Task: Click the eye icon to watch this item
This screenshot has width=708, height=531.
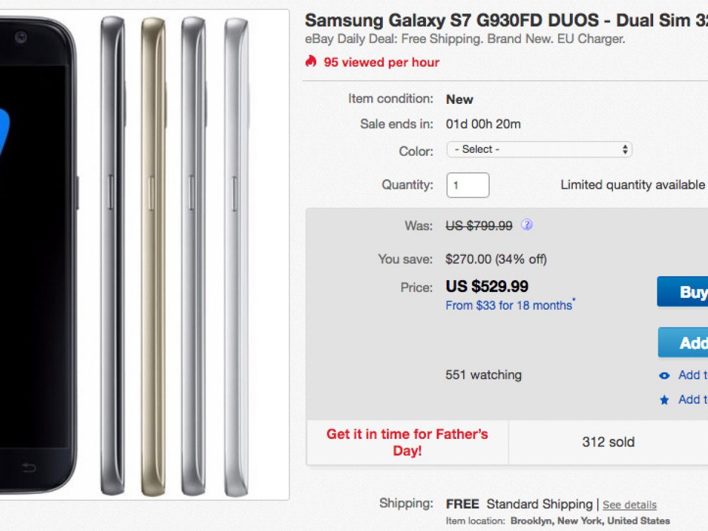Action: tap(664, 376)
